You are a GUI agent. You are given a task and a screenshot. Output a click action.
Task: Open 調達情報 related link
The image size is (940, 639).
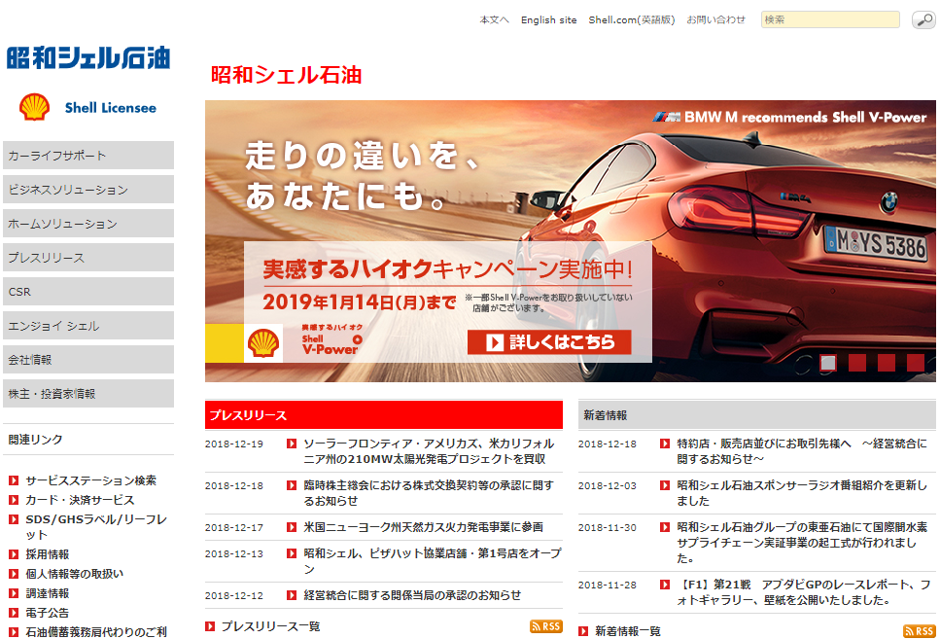click(x=48, y=593)
